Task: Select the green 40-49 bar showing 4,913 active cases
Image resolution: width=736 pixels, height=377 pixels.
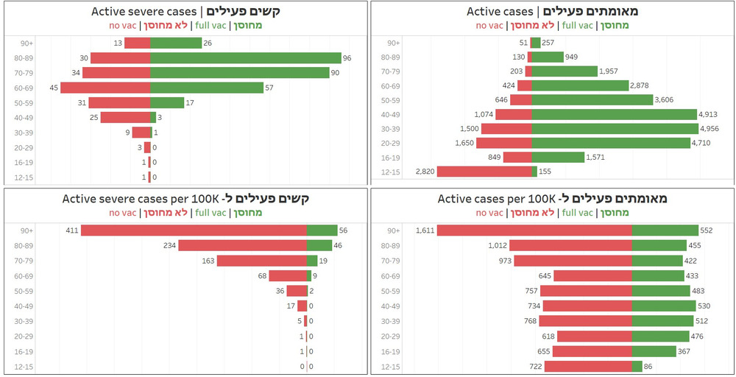Action: pyautogui.click(x=614, y=114)
